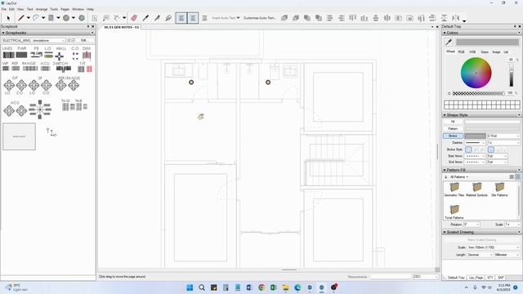Open Material Symbols pattern folder

tap(476, 189)
